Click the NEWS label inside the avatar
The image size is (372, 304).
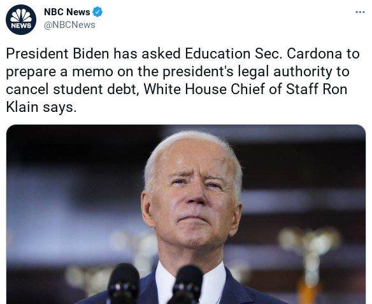[21, 25]
